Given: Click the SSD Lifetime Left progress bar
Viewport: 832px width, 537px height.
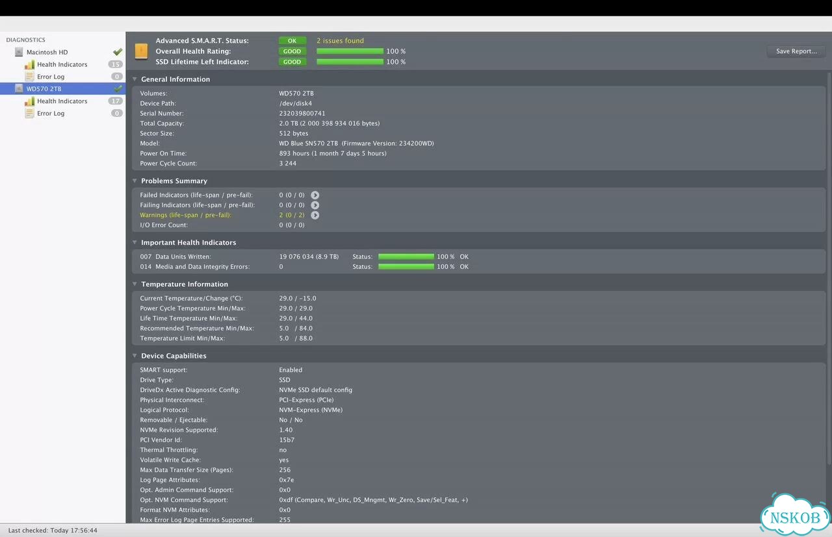Looking at the screenshot, I should (350, 62).
